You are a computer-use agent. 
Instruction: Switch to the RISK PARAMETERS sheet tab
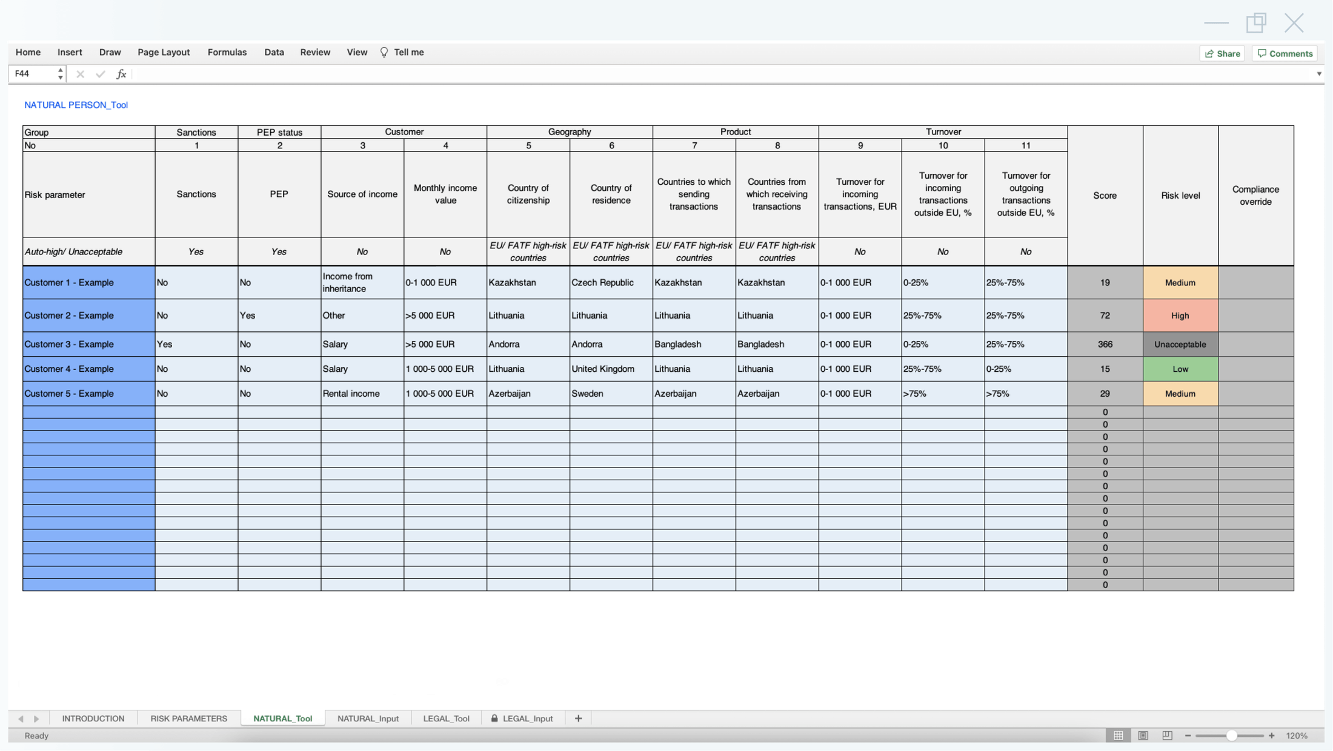pyautogui.click(x=188, y=718)
